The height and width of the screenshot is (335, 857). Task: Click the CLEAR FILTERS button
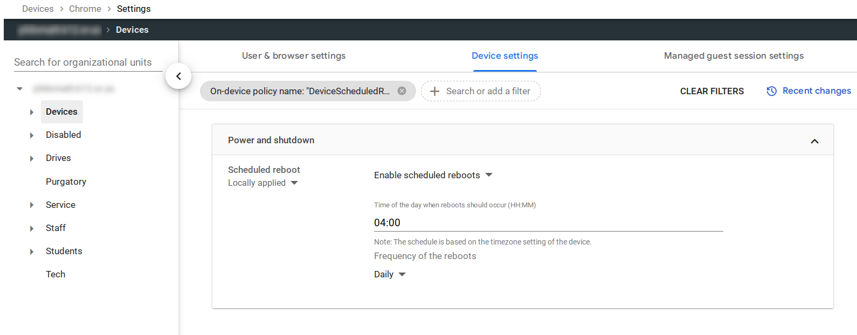[x=711, y=92]
